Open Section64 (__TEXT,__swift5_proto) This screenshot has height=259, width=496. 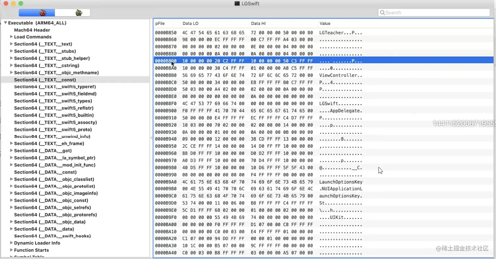pyautogui.click(x=53, y=130)
